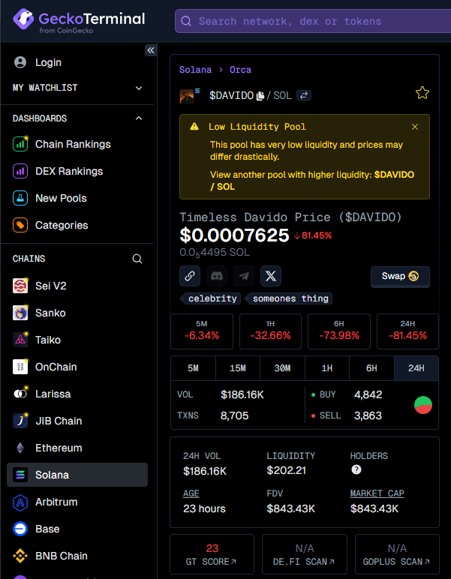
Task: Open GT Score details
Action: [x=212, y=555]
